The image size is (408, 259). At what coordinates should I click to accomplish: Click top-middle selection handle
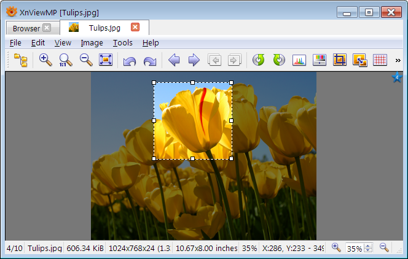[192, 83]
